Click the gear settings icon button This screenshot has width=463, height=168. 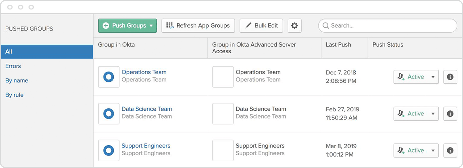294,26
